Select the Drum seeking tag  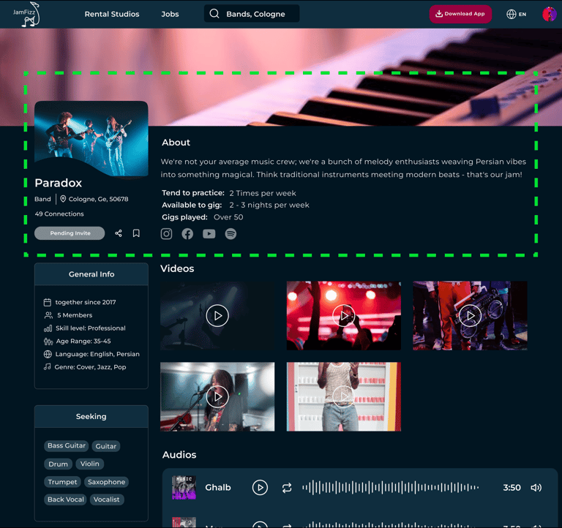click(58, 464)
